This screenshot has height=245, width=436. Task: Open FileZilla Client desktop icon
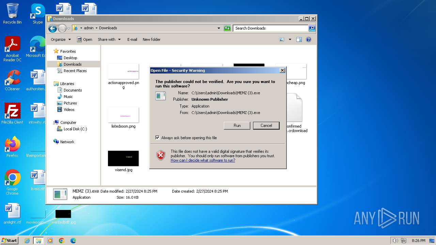(x=12, y=113)
